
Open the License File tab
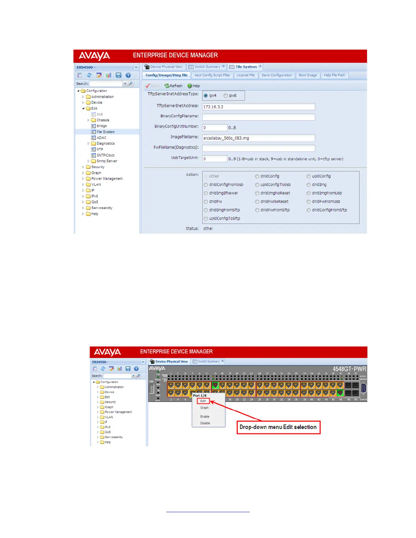pos(246,75)
